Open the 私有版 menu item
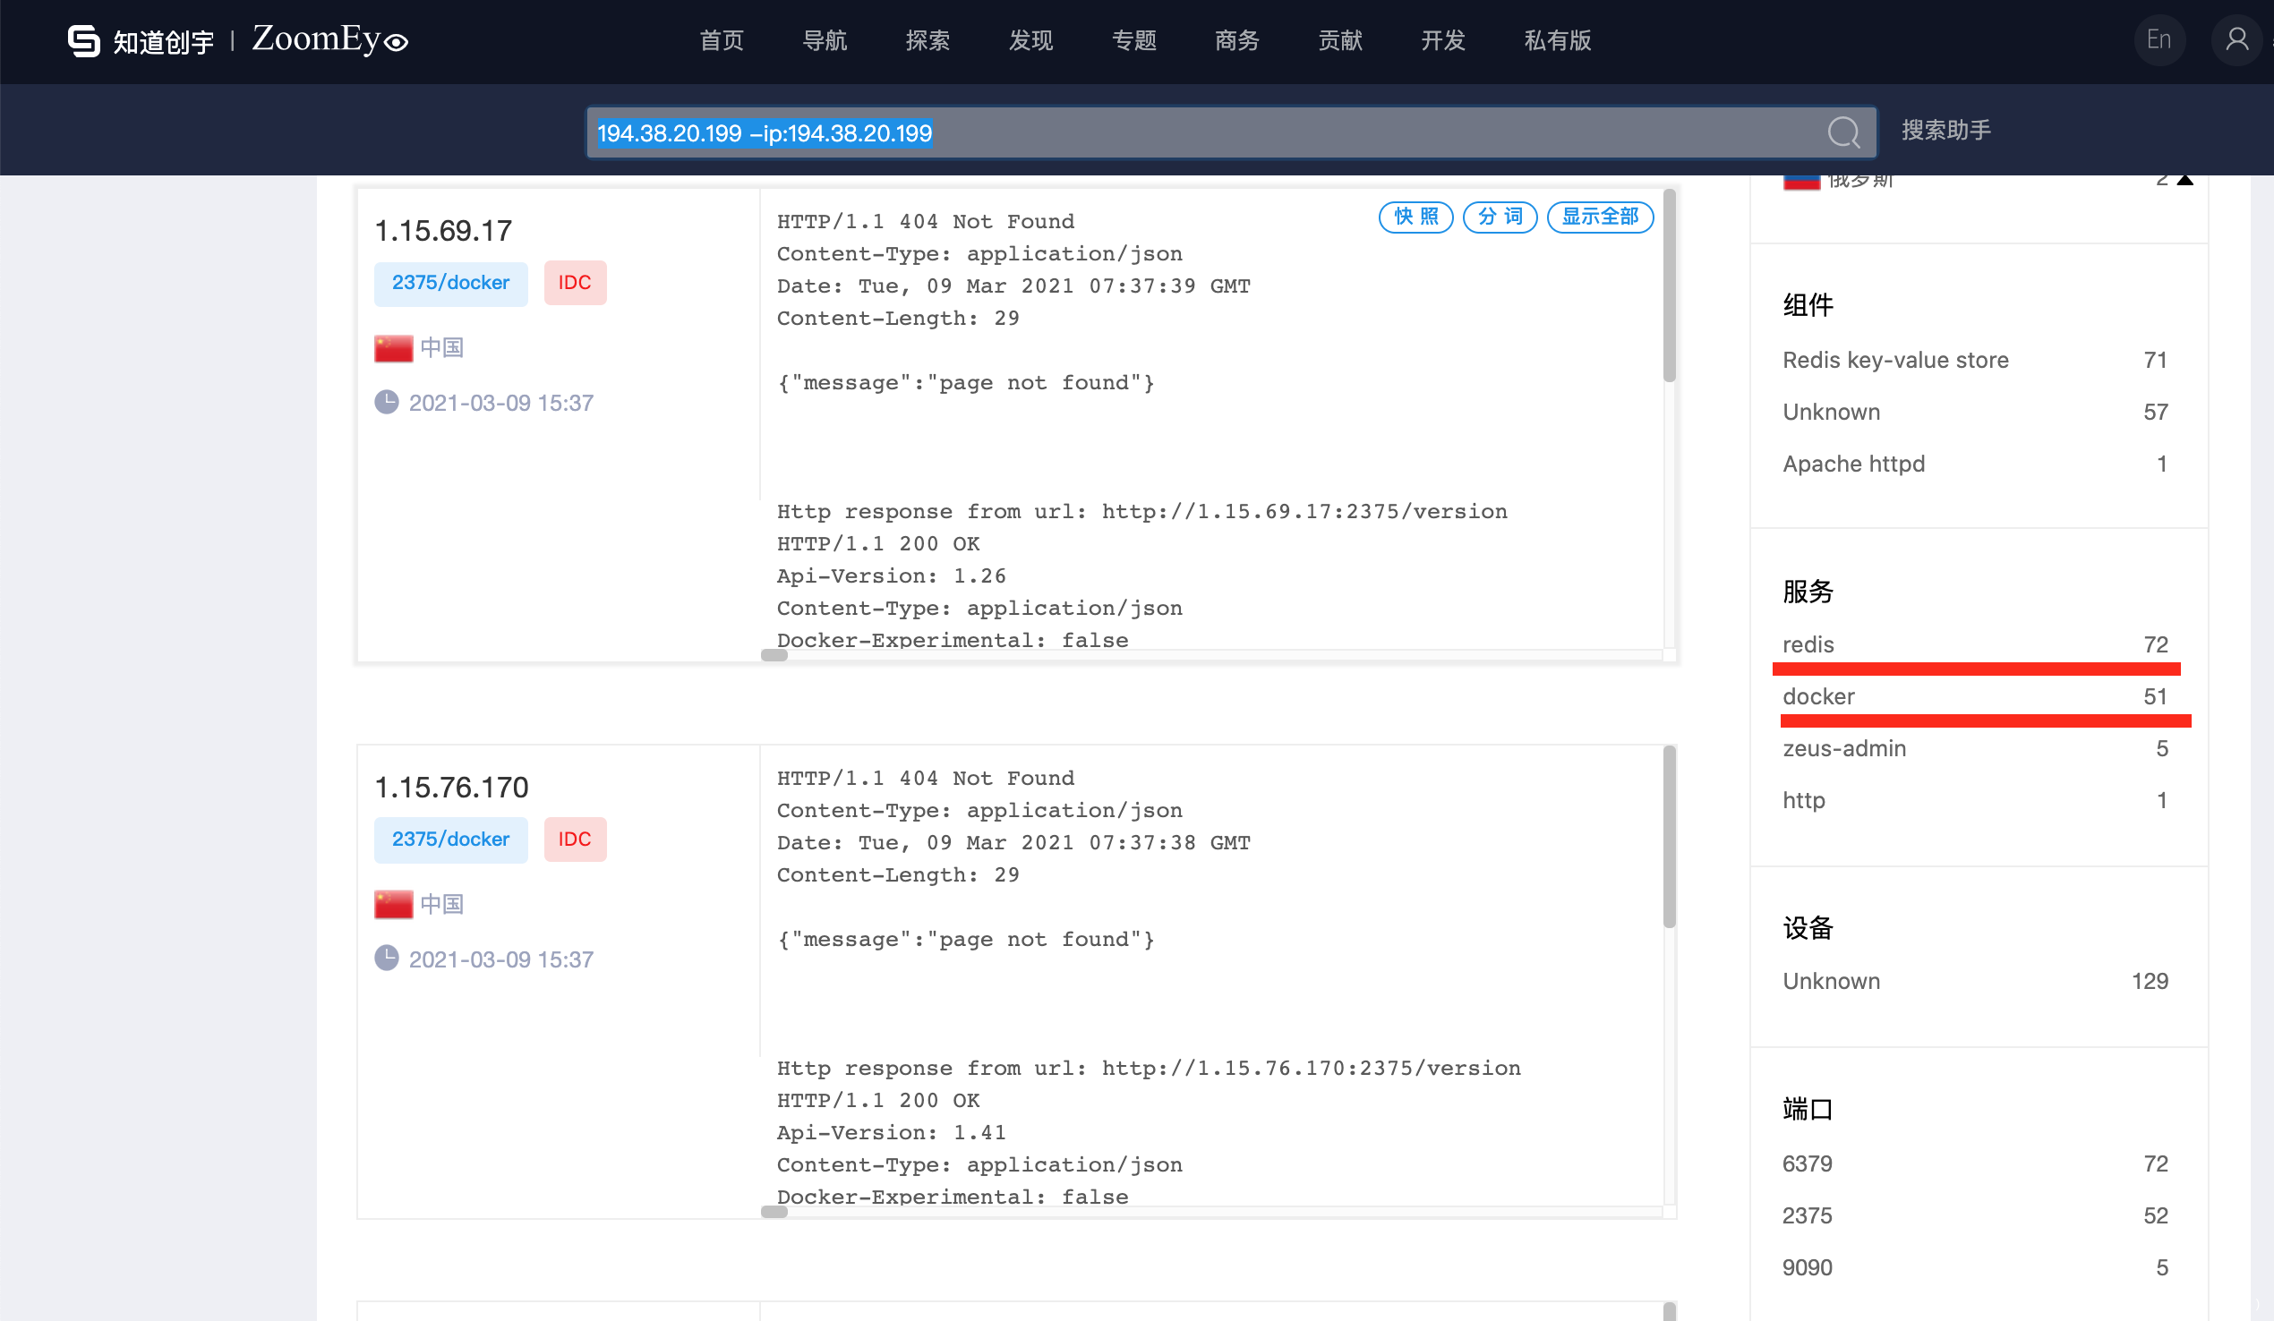 1557,40
